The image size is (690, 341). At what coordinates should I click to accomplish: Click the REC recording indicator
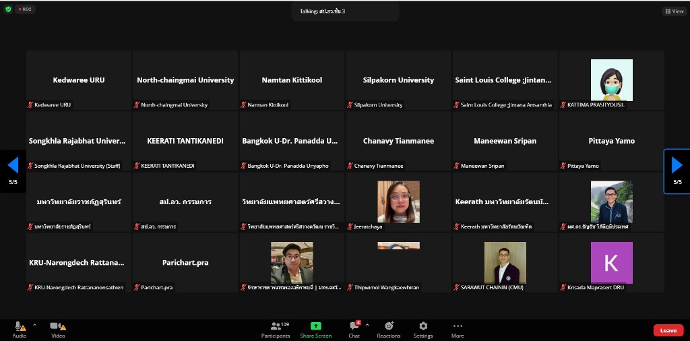pos(25,9)
